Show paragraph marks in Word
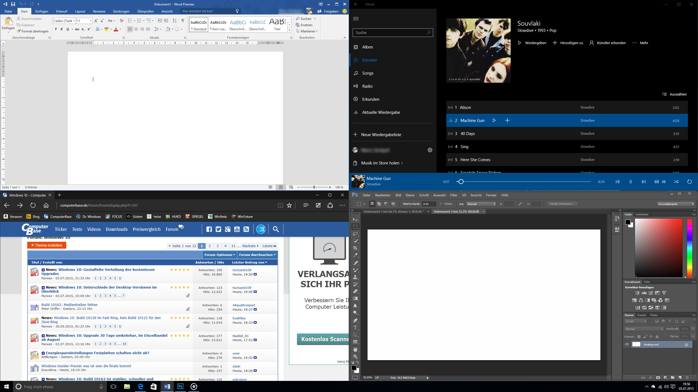698x392 pixels. point(183,21)
